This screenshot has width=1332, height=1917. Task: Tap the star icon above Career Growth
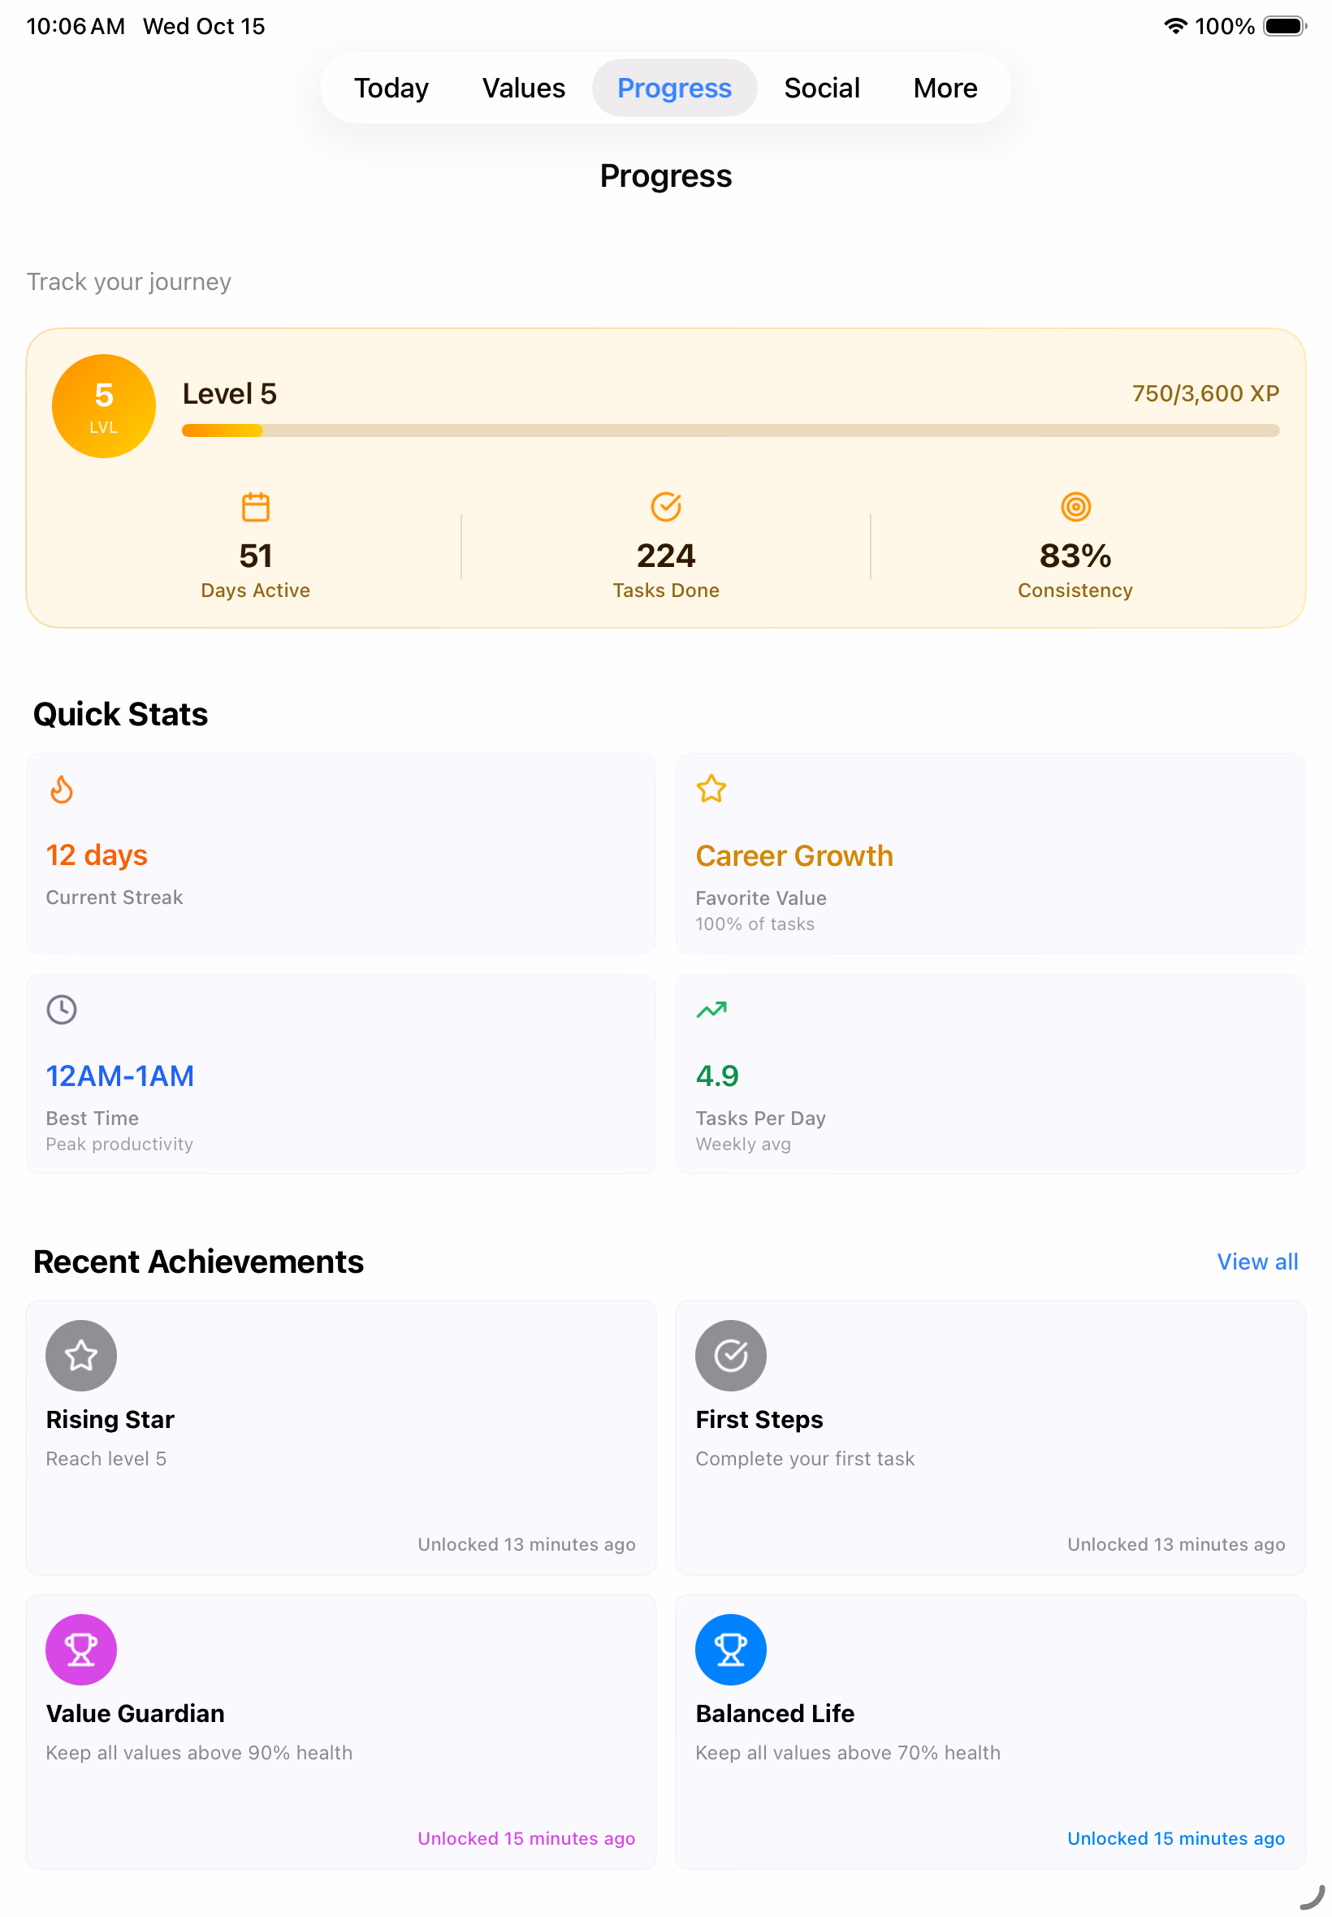click(x=711, y=790)
